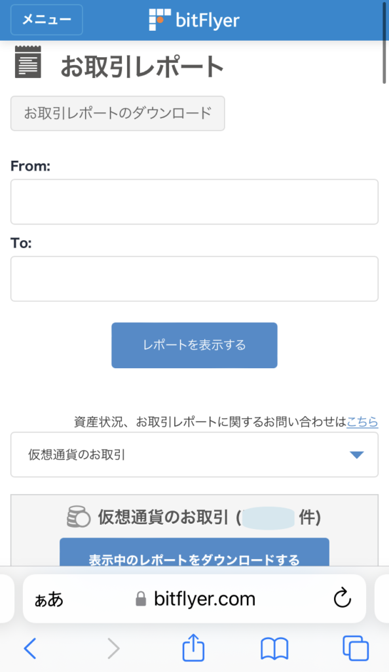Open Safari bookmarks book icon

[x=274, y=648]
